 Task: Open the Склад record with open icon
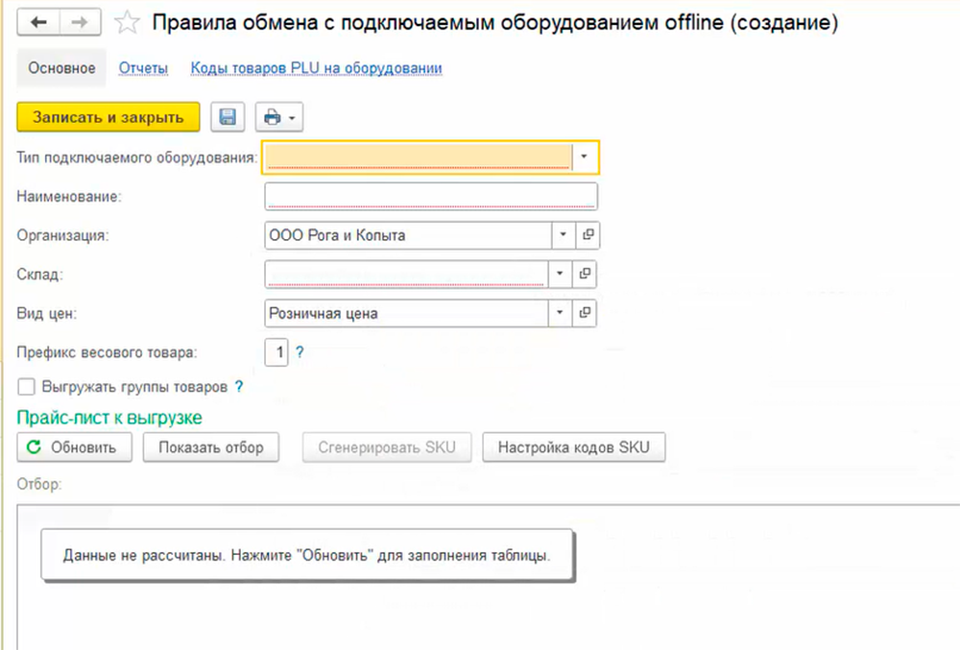tap(587, 275)
